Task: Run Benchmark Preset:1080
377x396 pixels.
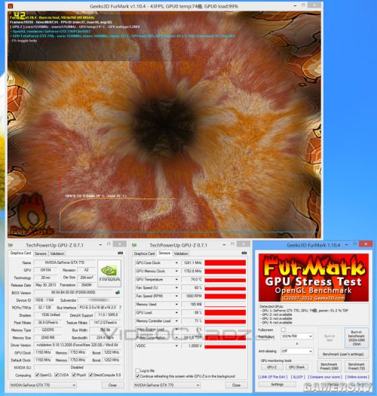Action: tap(329, 366)
